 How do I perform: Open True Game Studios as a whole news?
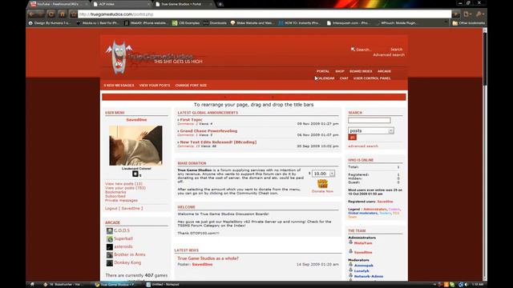point(208,258)
